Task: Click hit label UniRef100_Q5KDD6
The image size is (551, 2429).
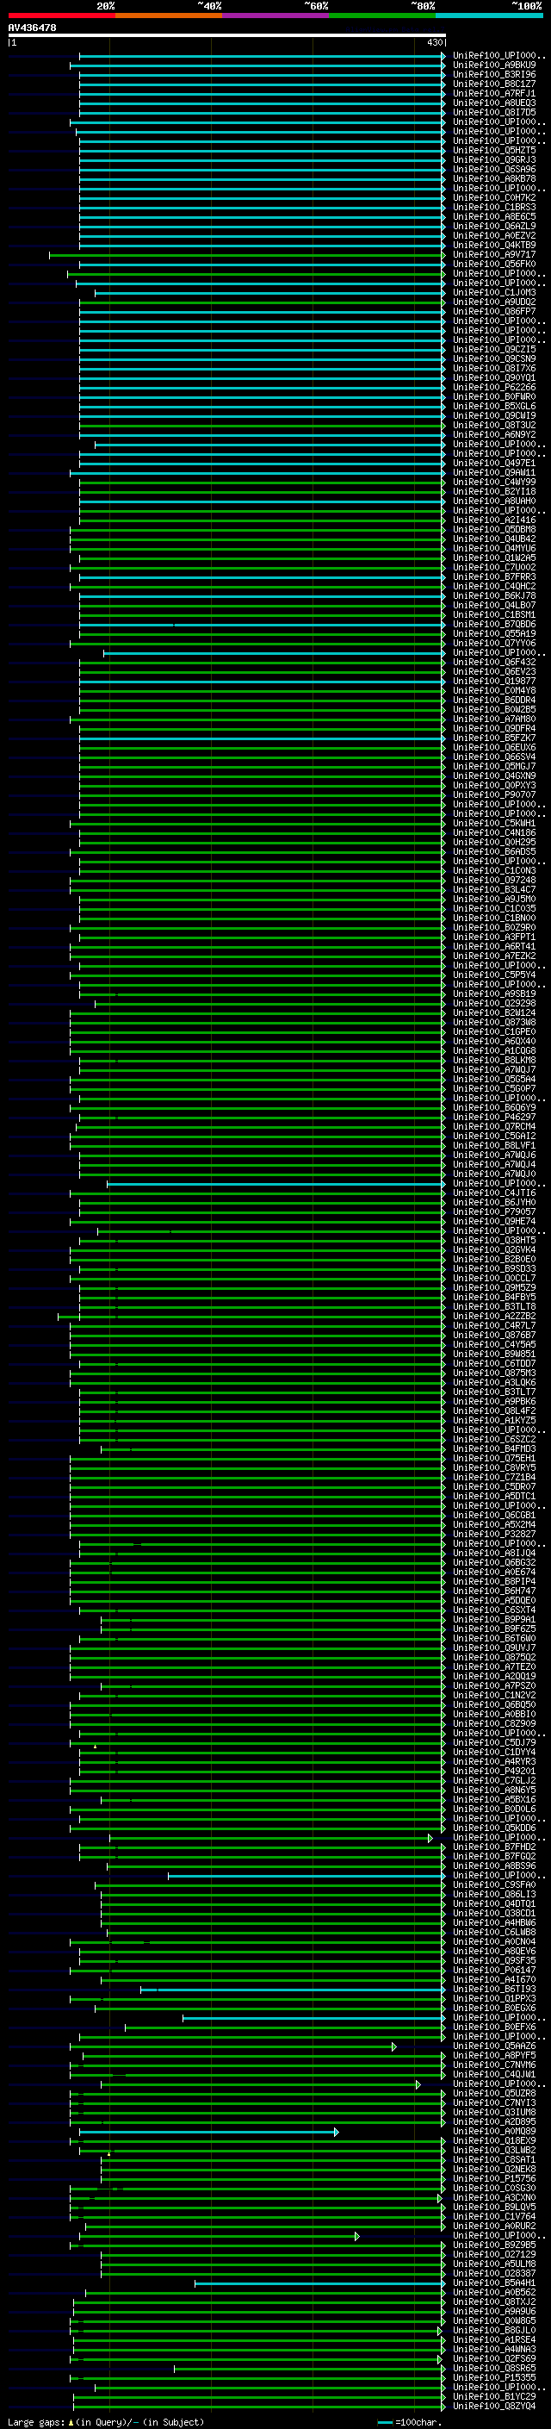Action: 494,1828
